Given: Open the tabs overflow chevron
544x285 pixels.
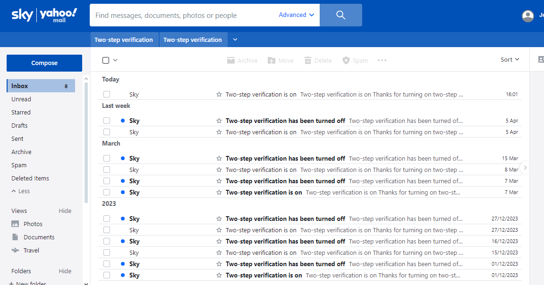Looking at the screenshot, I should (235, 40).
